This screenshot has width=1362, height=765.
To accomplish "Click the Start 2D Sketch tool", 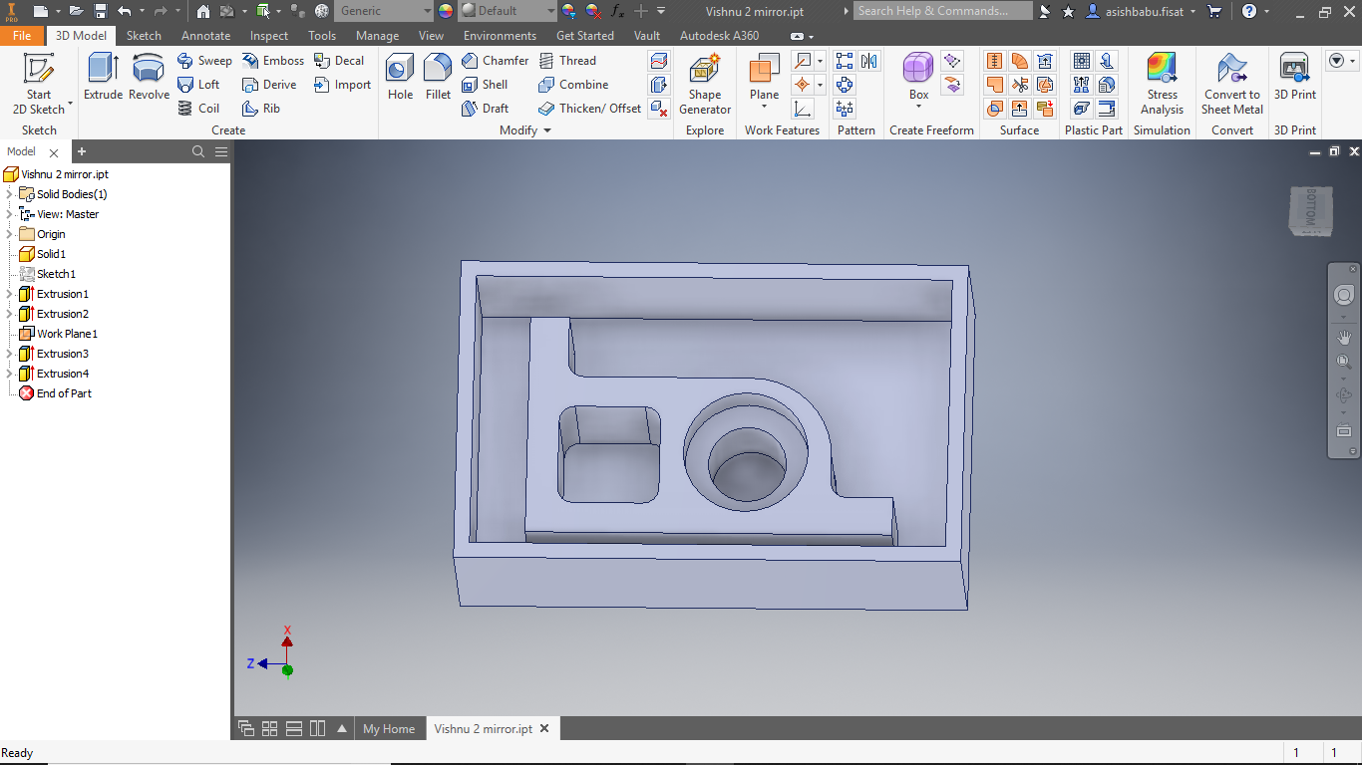I will click(39, 84).
